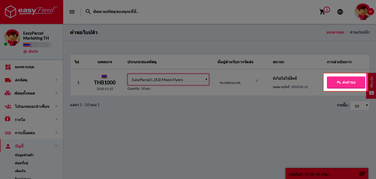Open the ออนไลน์ chat widget bar

point(327,174)
